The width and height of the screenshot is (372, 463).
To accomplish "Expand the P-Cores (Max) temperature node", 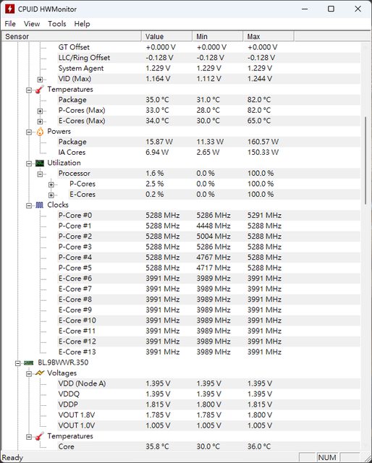I will (x=40, y=111).
